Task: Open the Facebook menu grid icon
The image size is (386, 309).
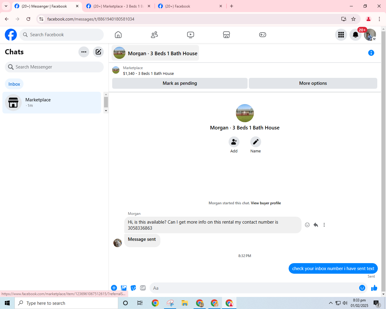Action: (x=341, y=35)
